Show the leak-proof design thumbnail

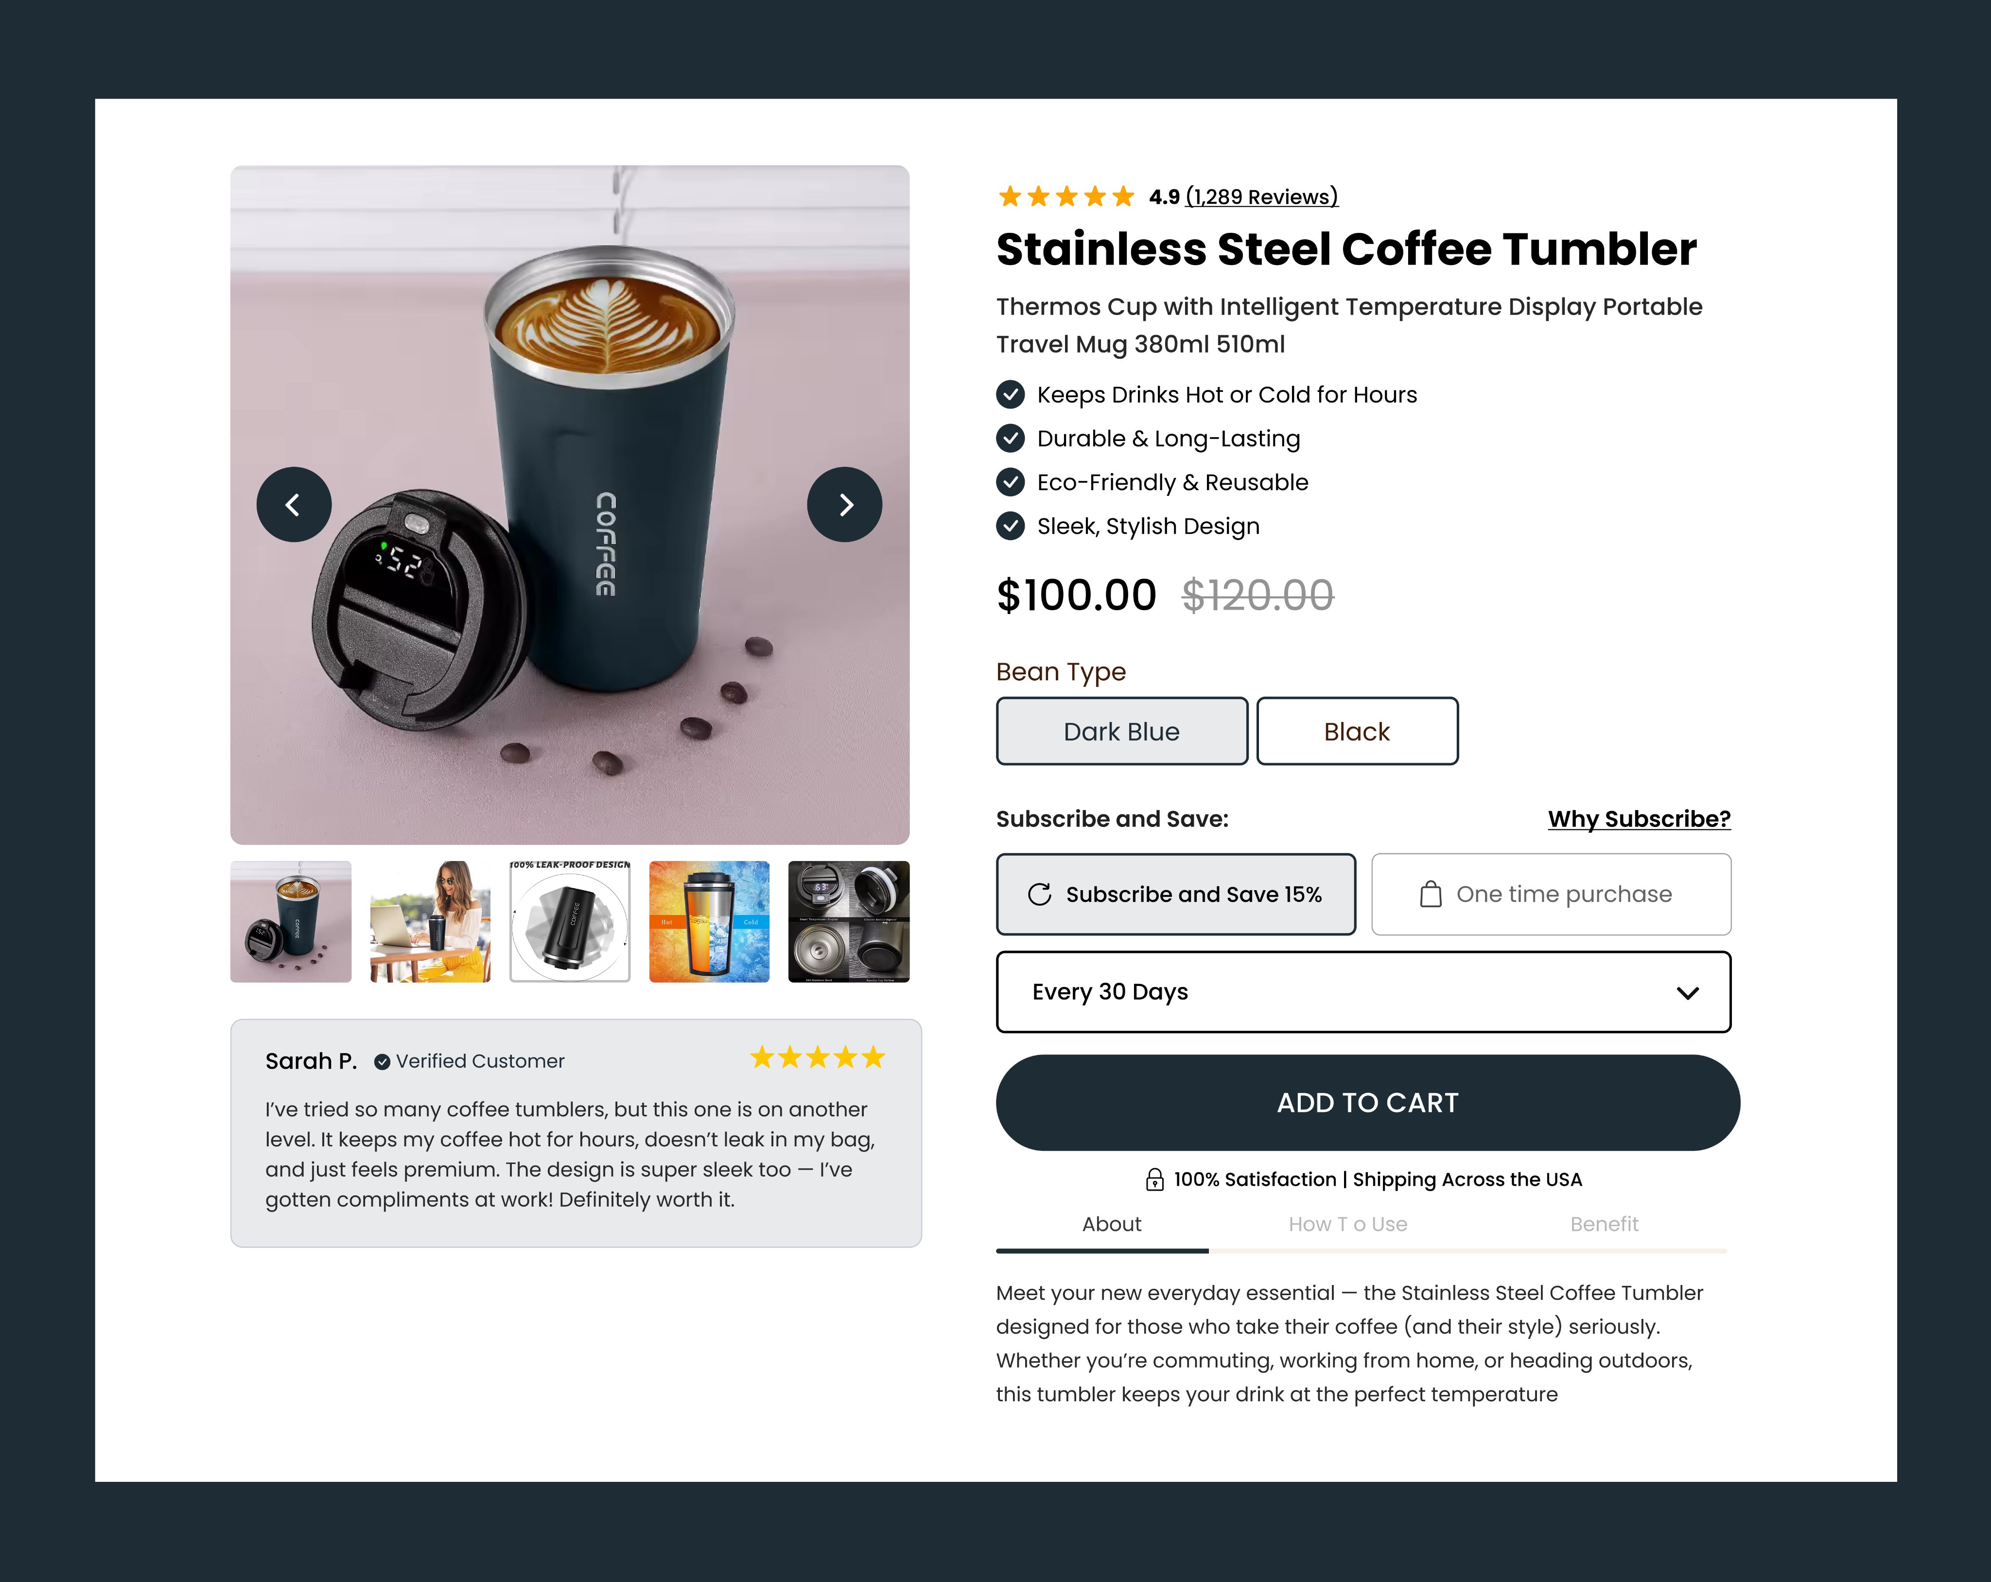tap(570, 922)
